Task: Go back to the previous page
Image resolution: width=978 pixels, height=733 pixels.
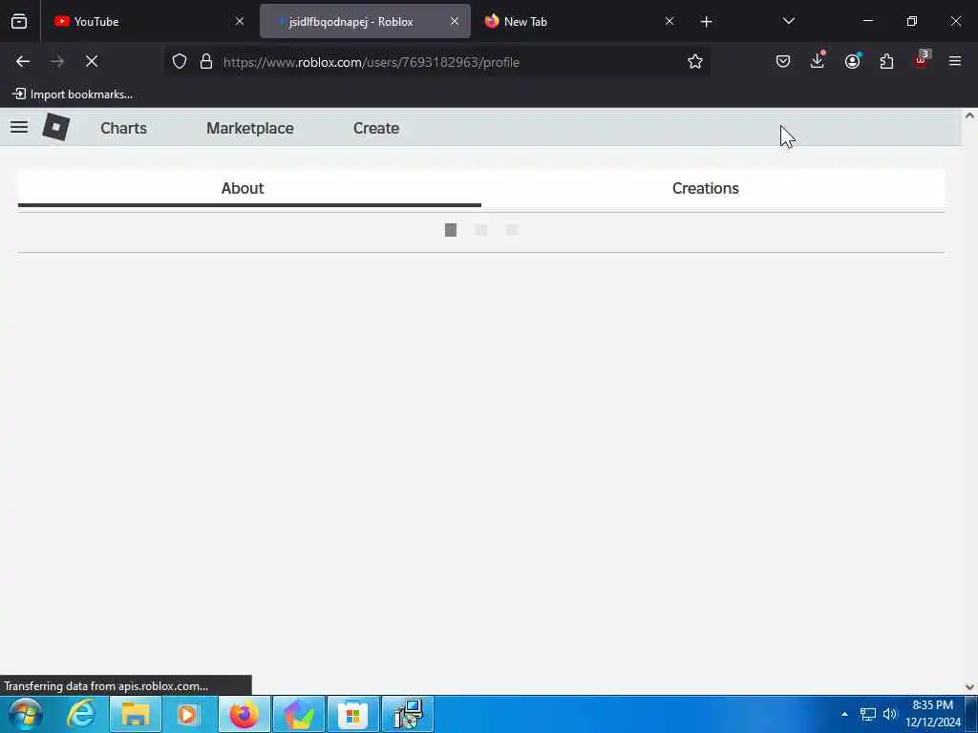Action: pyautogui.click(x=23, y=61)
